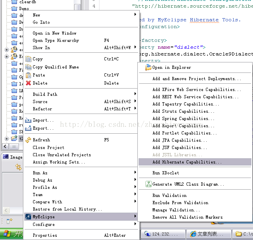The width and height of the screenshot is (253, 240).
Task: Click horizontal scrollbar thumb in project explorer
Action: pos(14,147)
